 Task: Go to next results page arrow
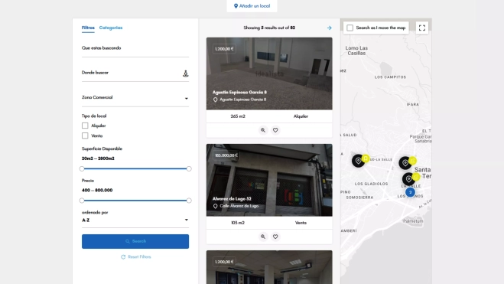coord(329,28)
